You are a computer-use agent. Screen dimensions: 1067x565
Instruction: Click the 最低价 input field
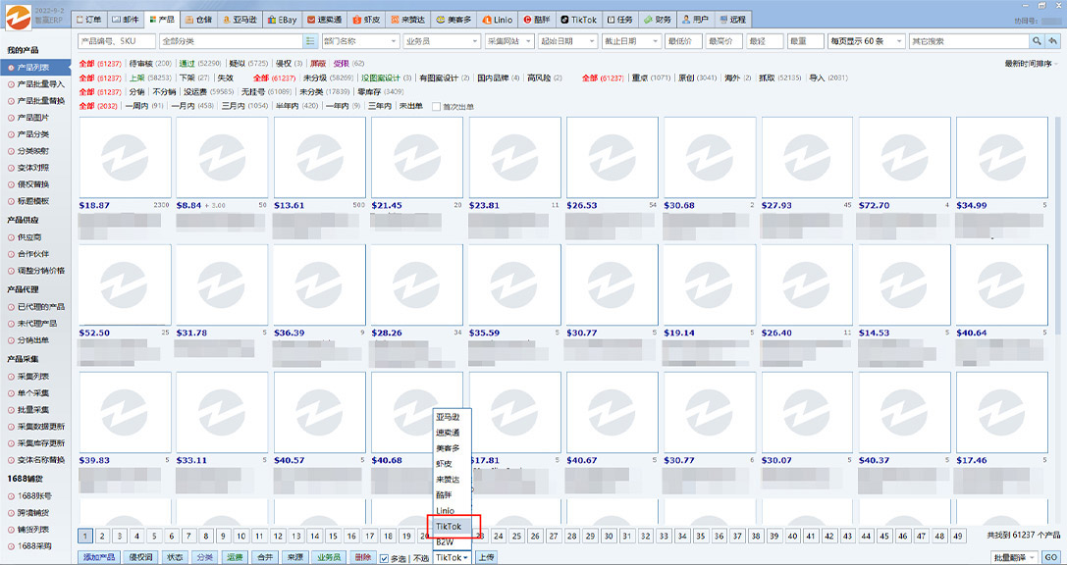pyautogui.click(x=683, y=41)
